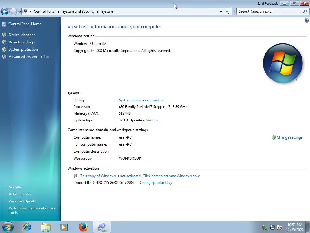The image size is (310, 233).
Task: Select Control Panel in breadcrumb
Action: [45, 12]
